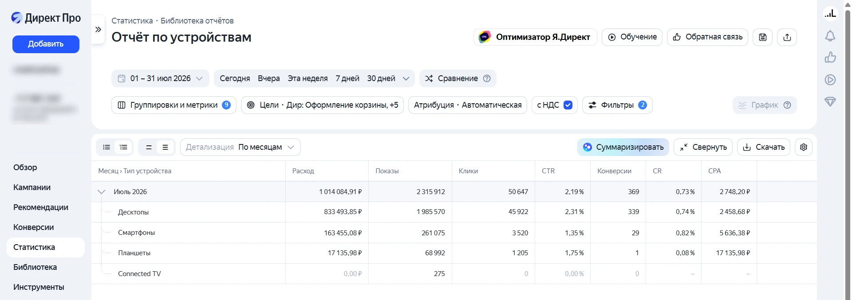Viewport: 852px width, 300px height.
Task: Click the График button
Action: click(765, 105)
